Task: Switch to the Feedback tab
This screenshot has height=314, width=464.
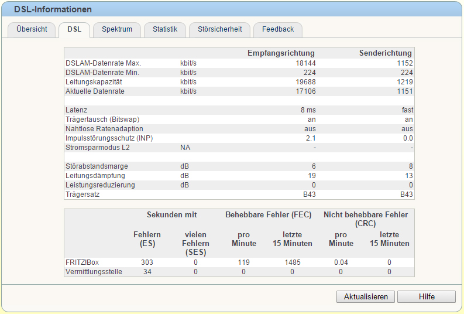Action: [x=278, y=30]
